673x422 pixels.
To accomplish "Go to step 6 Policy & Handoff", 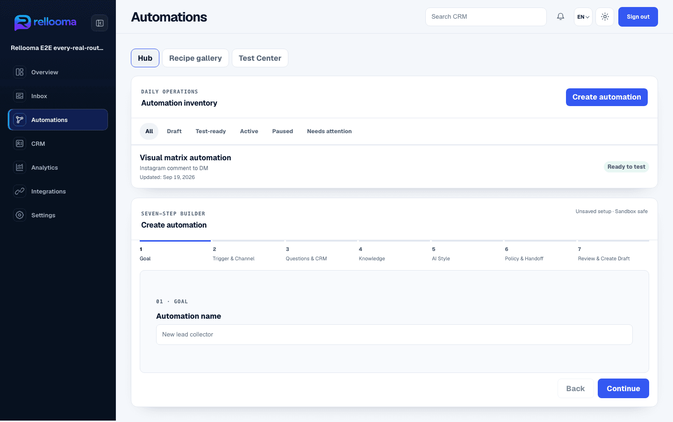I will [540, 253].
